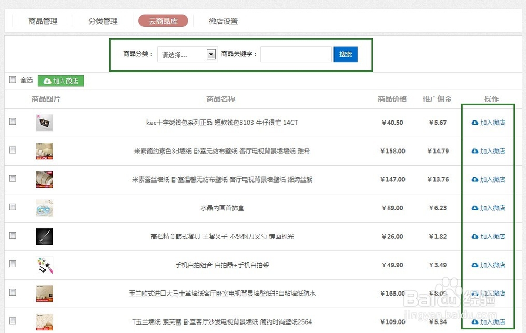The width and height of the screenshot is (526, 333).
Task: Click the cloud upload icon for 手机自拍组合
Action: 476,265
